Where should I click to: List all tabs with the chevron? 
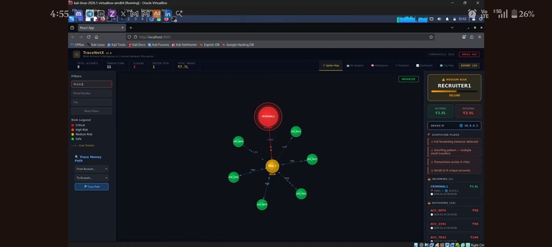(453, 28)
